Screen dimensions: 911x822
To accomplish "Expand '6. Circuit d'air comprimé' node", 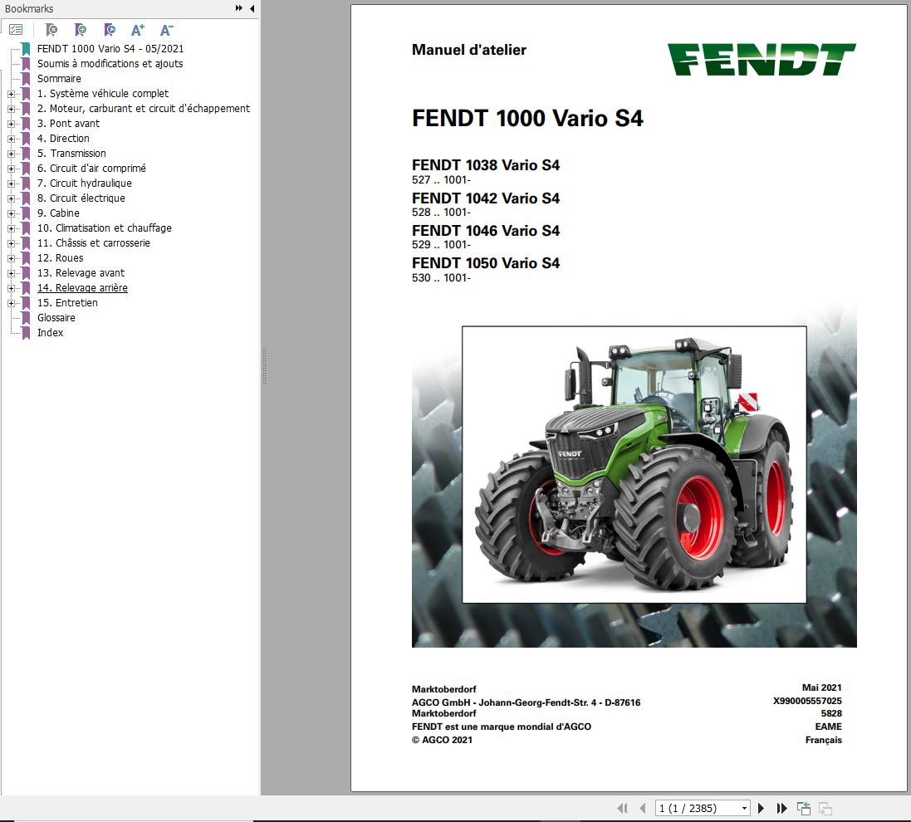I will (x=11, y=169).
